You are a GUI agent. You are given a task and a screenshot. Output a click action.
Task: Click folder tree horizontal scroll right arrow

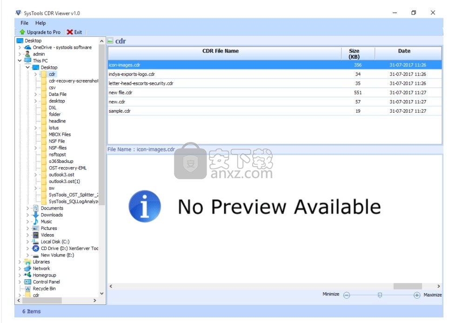[95, 300]
